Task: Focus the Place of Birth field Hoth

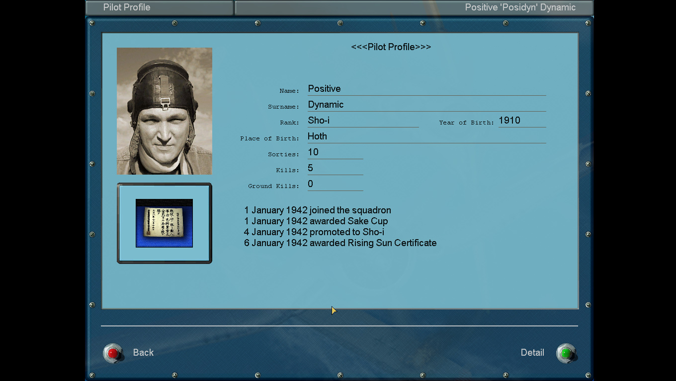Action: point(426,136)
